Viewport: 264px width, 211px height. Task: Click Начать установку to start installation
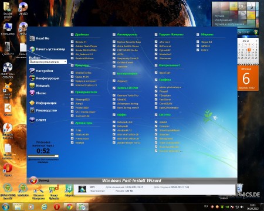point(48,49)
